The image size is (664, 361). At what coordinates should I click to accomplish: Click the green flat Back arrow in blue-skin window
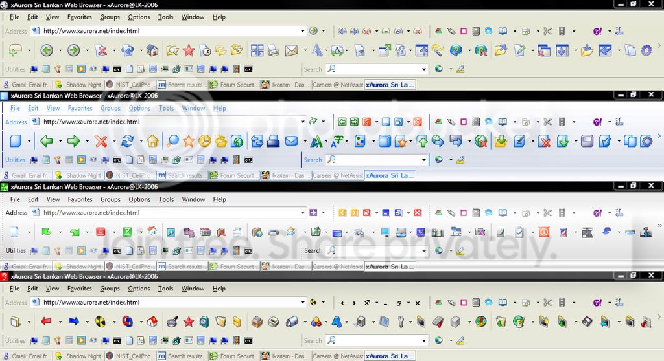(x=47, y=141)
